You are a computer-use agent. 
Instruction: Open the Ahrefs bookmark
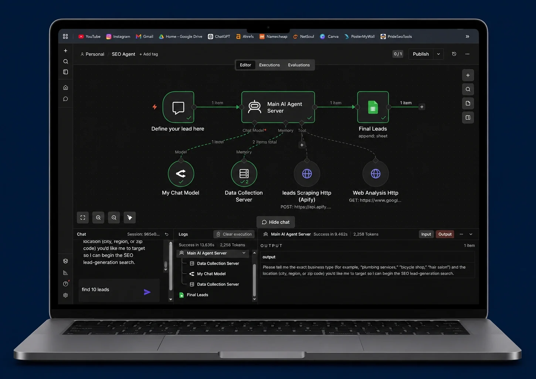(245, 36)
